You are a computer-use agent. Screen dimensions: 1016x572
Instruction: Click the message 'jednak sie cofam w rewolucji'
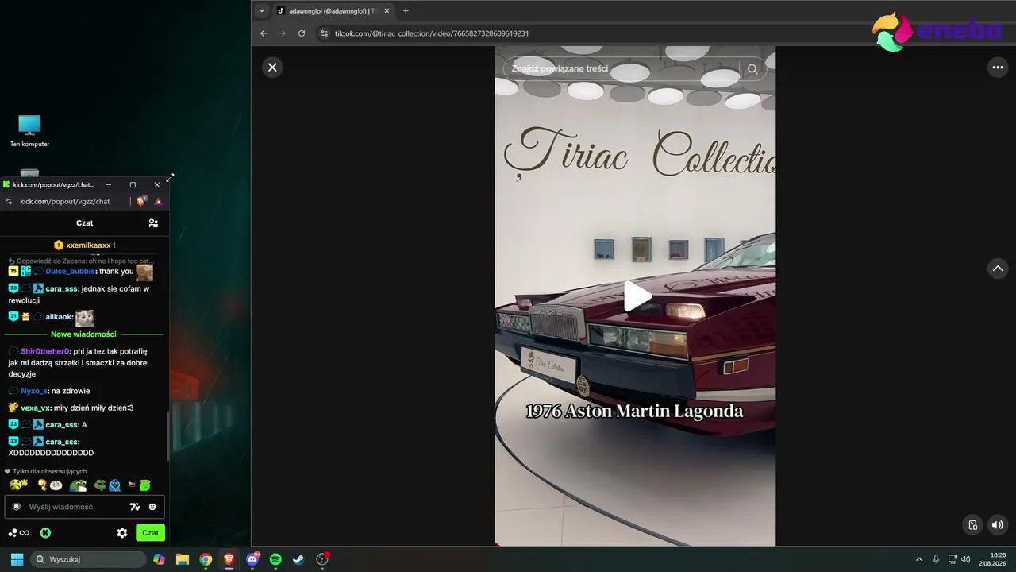point(79,294)
